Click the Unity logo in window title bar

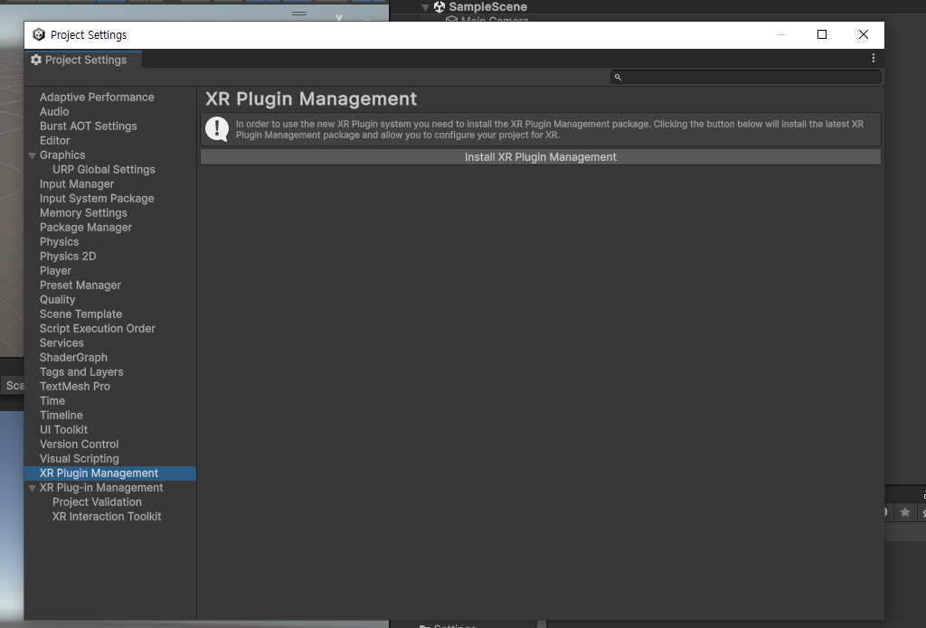point(38,35)
